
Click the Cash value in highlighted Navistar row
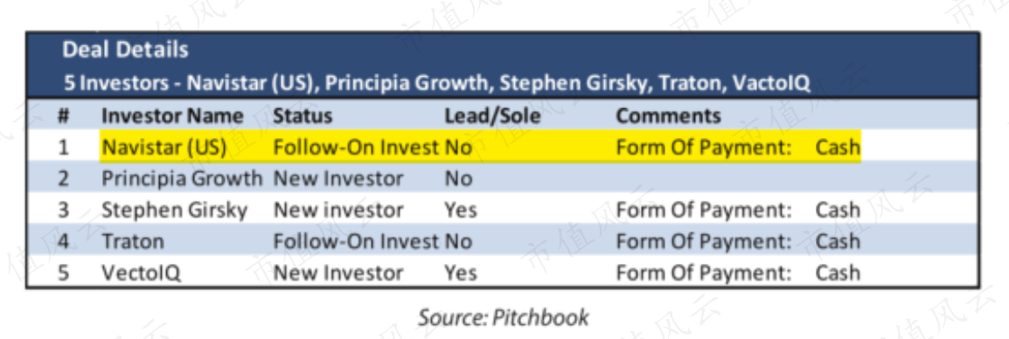click(x=838, y=148)
